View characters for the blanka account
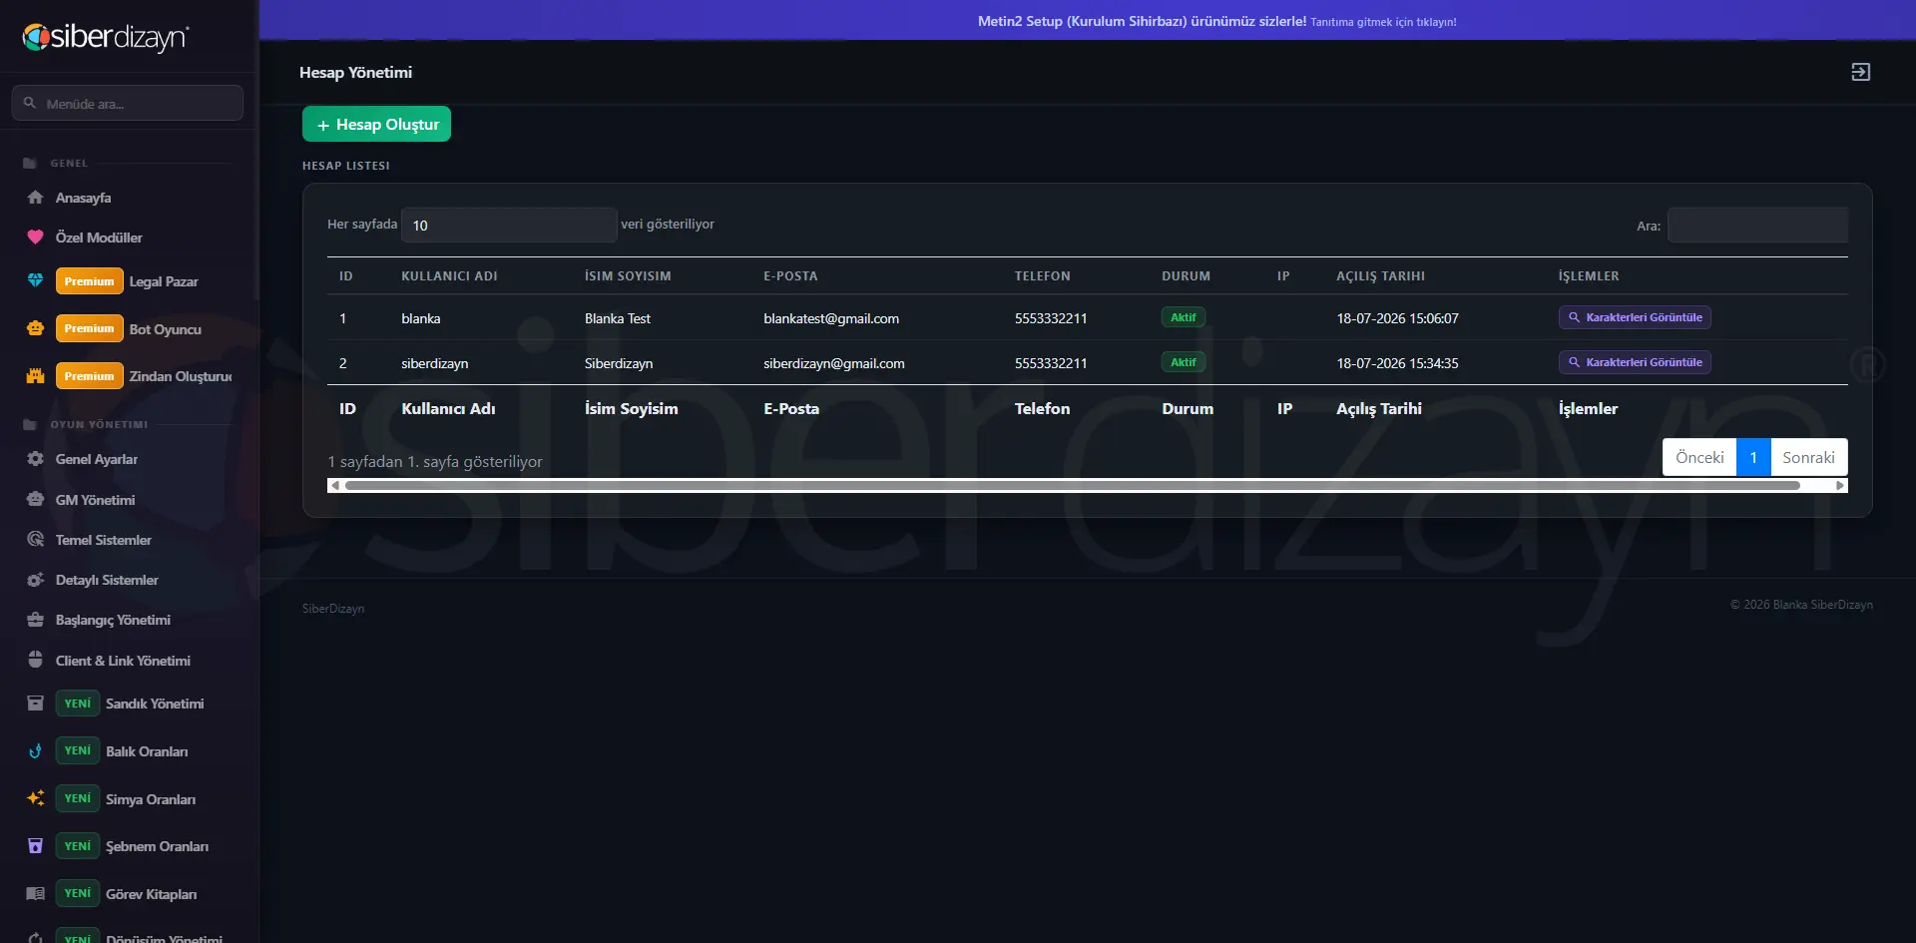This screenshot has width=1916, height=943. 1635,317
